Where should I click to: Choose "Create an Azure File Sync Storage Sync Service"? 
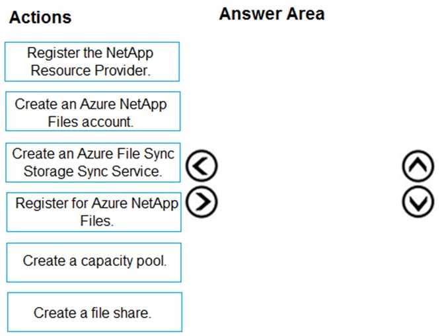[93, 162]
